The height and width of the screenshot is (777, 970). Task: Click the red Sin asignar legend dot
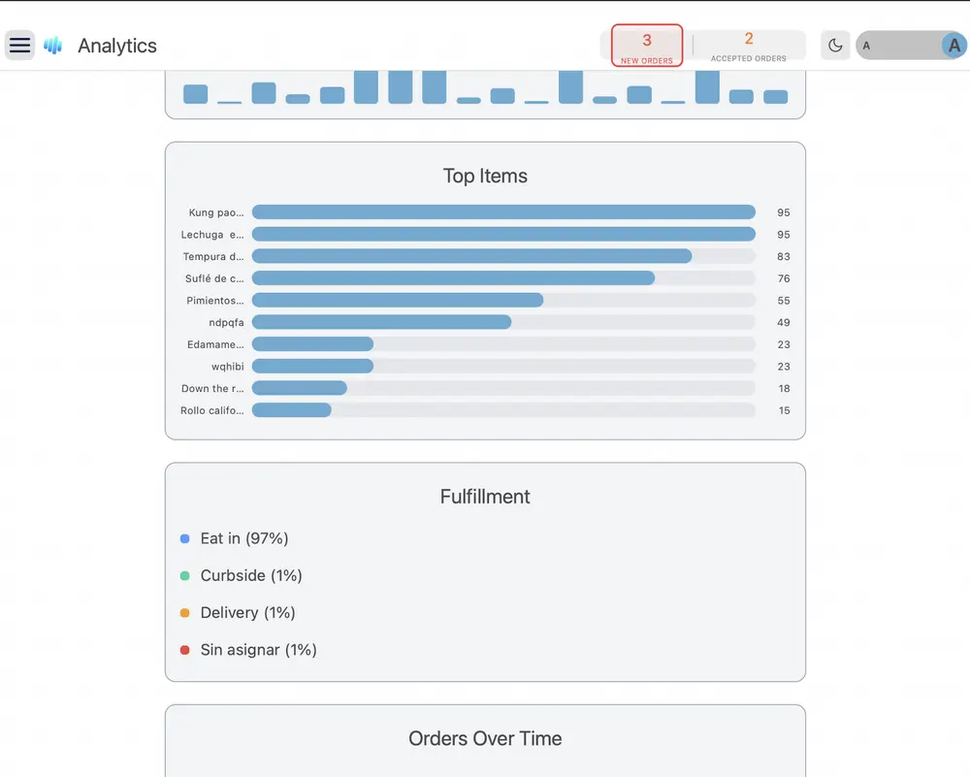point(184,650)
